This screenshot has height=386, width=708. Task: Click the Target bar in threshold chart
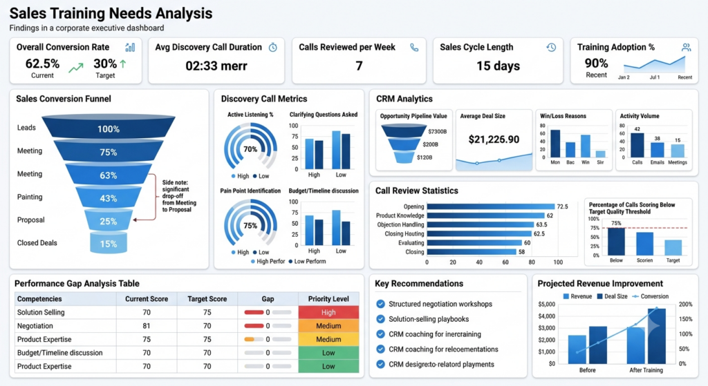coord(673,248)
